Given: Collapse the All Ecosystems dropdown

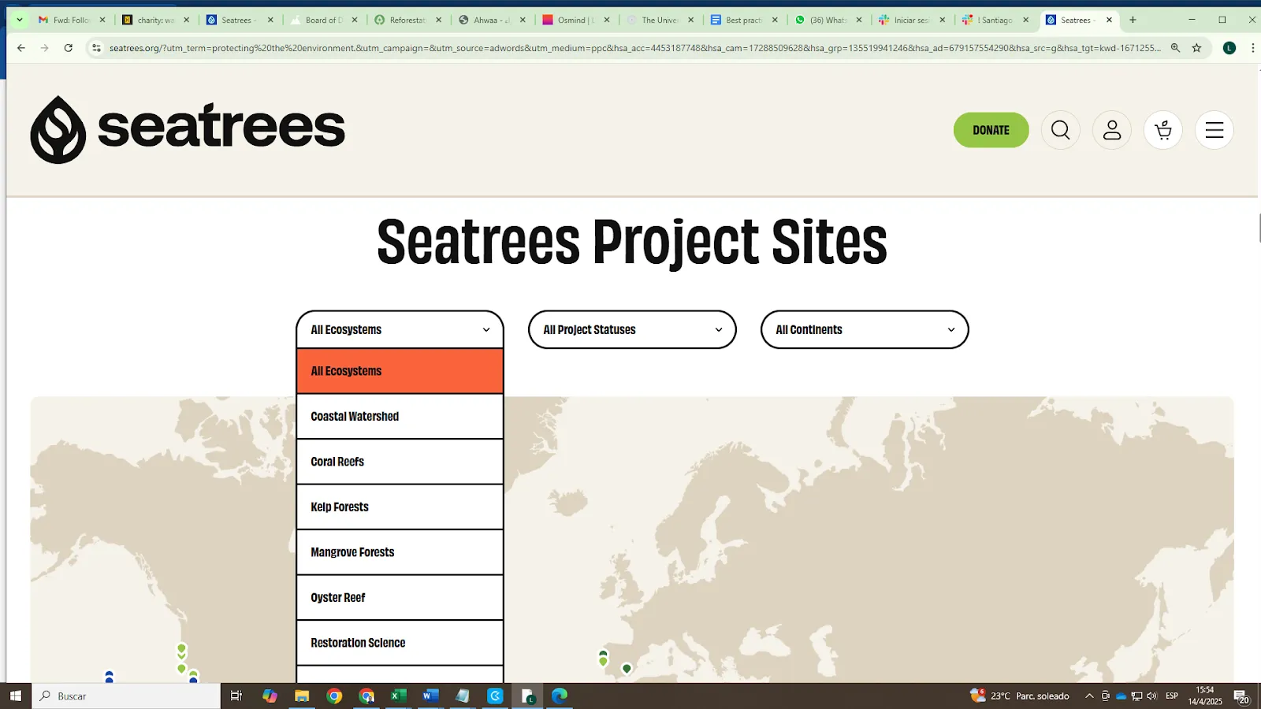Looking at the screenshot, I should 400,329.
